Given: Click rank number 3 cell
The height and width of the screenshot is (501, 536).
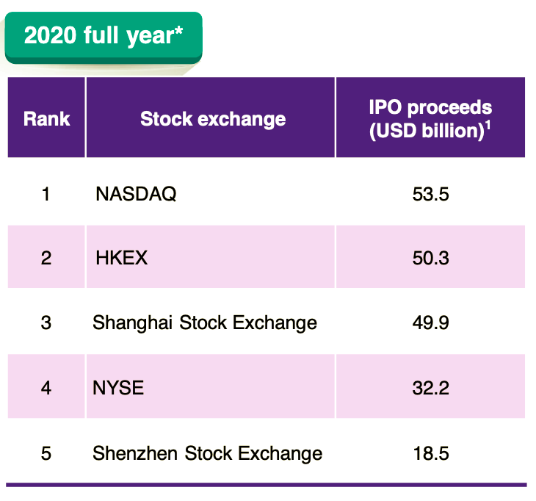Looking at the screenshot, I should (x=46, y=322).
